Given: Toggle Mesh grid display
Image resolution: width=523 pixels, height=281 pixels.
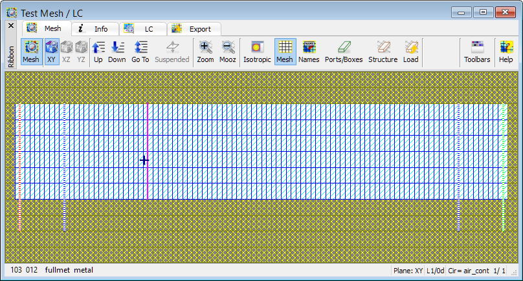Looking at the screenshot, I should (x=285, y=52).
